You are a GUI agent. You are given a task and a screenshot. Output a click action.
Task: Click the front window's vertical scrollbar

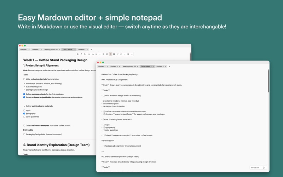pyautogui.click(x=268, y=81)
